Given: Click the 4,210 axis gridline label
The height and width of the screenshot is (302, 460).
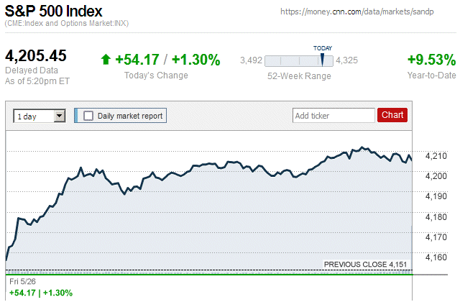Looking at the screenshot, I should 436,155.
